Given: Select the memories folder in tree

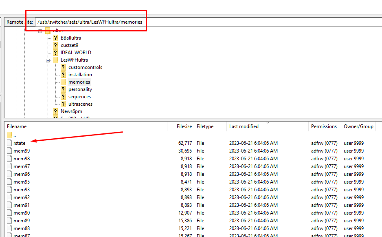Looking at the screenshot, I should pyautogui.click(x=79, y=82).
